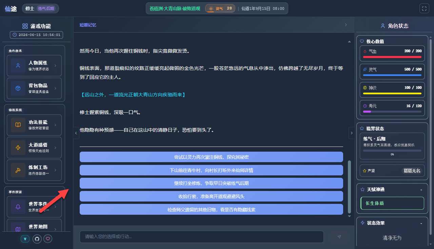The height and width of the screenshot is (249, 434).
Task: Open the 短期记忆 header tab
Action: pyautogui.click(x=88, y=25)
